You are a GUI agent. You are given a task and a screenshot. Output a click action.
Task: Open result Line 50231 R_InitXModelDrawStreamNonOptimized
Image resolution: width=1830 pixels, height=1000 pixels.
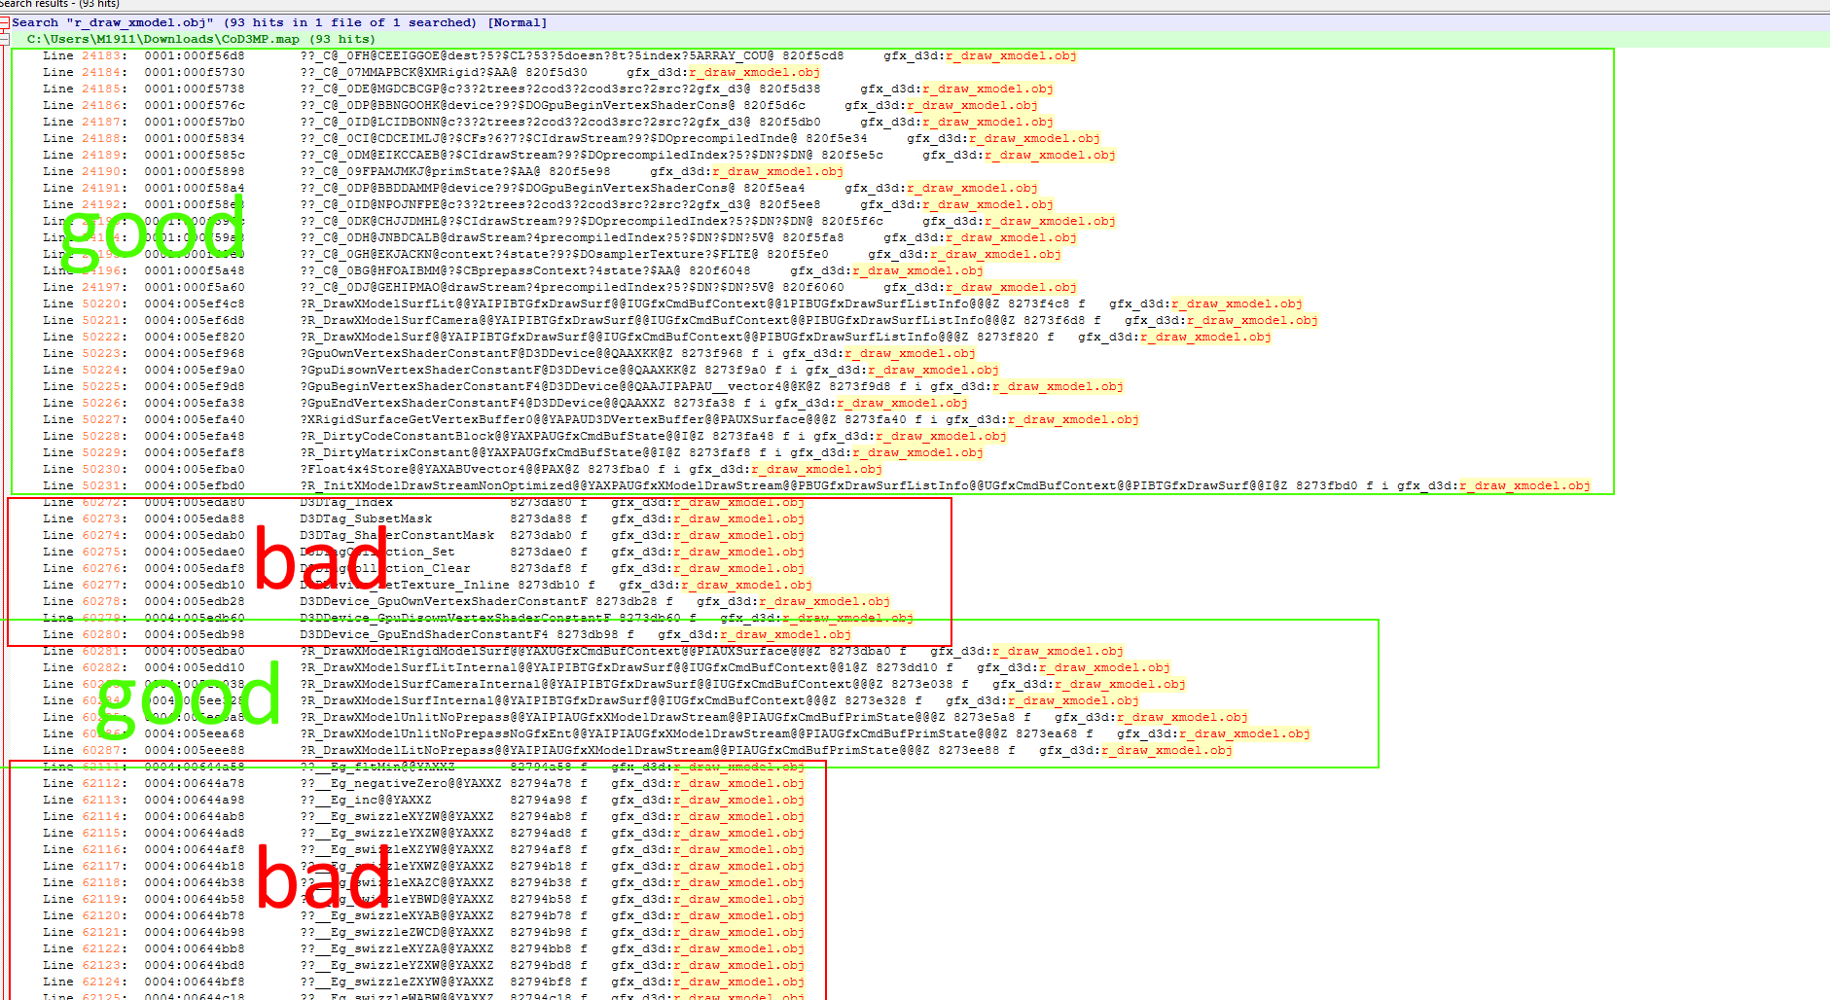816,485
